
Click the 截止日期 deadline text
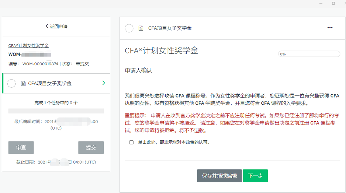[x=56, y=162]
